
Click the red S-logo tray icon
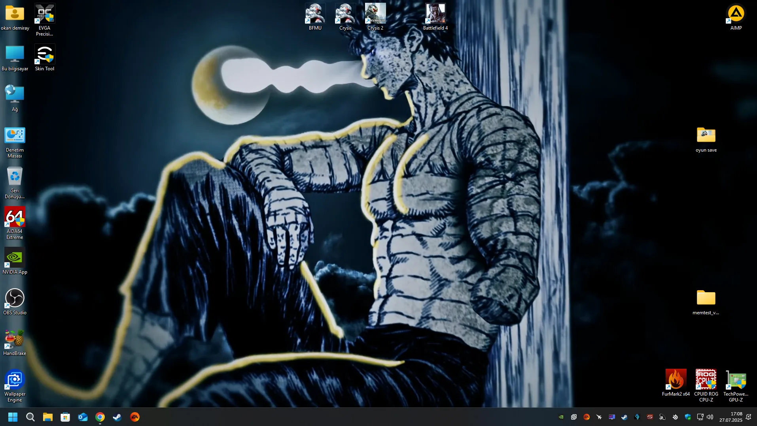(x=650, y=417)
